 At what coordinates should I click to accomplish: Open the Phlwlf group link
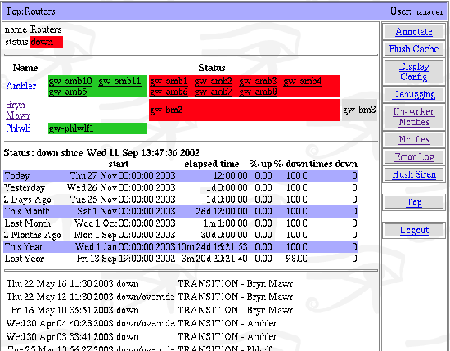[18, 128]
